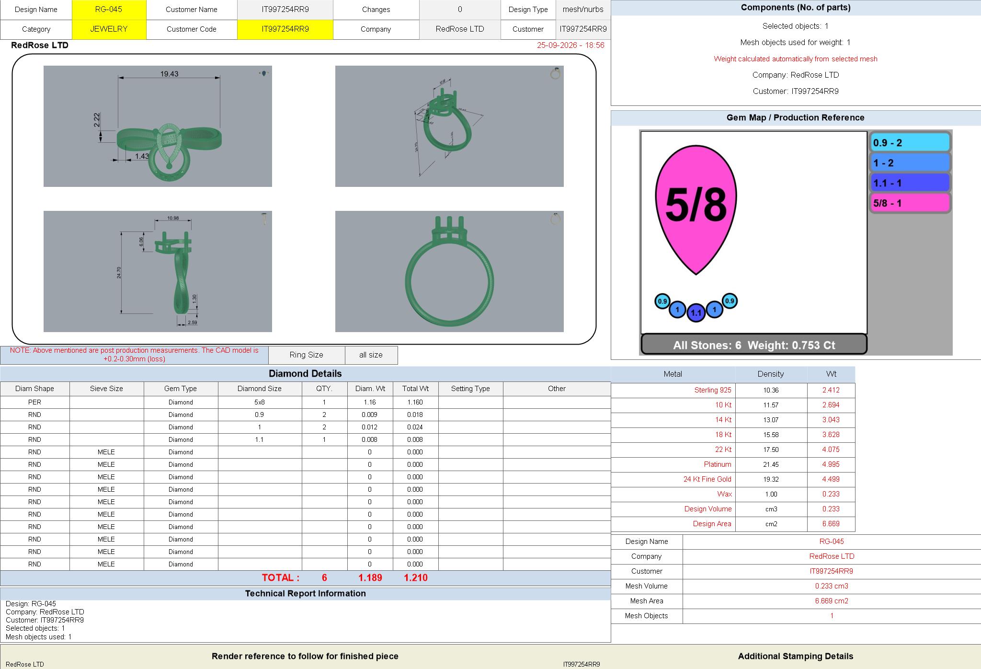Click the 'mesh/nurbs' design type cell

pyautogui.click(x=583, y=10)
